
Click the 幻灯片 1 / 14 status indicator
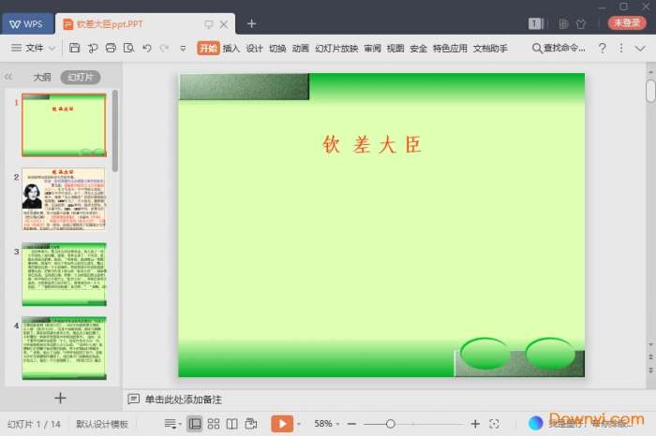[34, 425]
